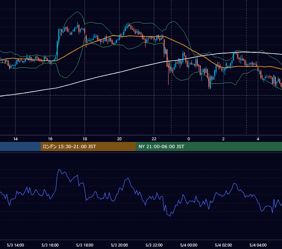Click the 5/3 22:00 date label

154,245
